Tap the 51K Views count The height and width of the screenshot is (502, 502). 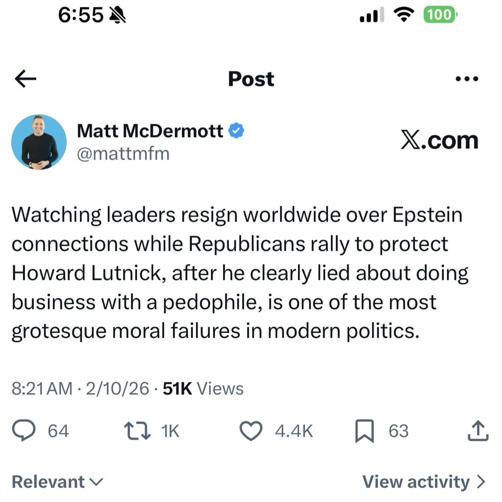tap(203, 389)
